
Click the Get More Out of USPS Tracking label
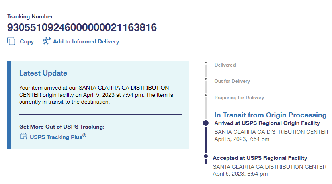tap(62, 127)
